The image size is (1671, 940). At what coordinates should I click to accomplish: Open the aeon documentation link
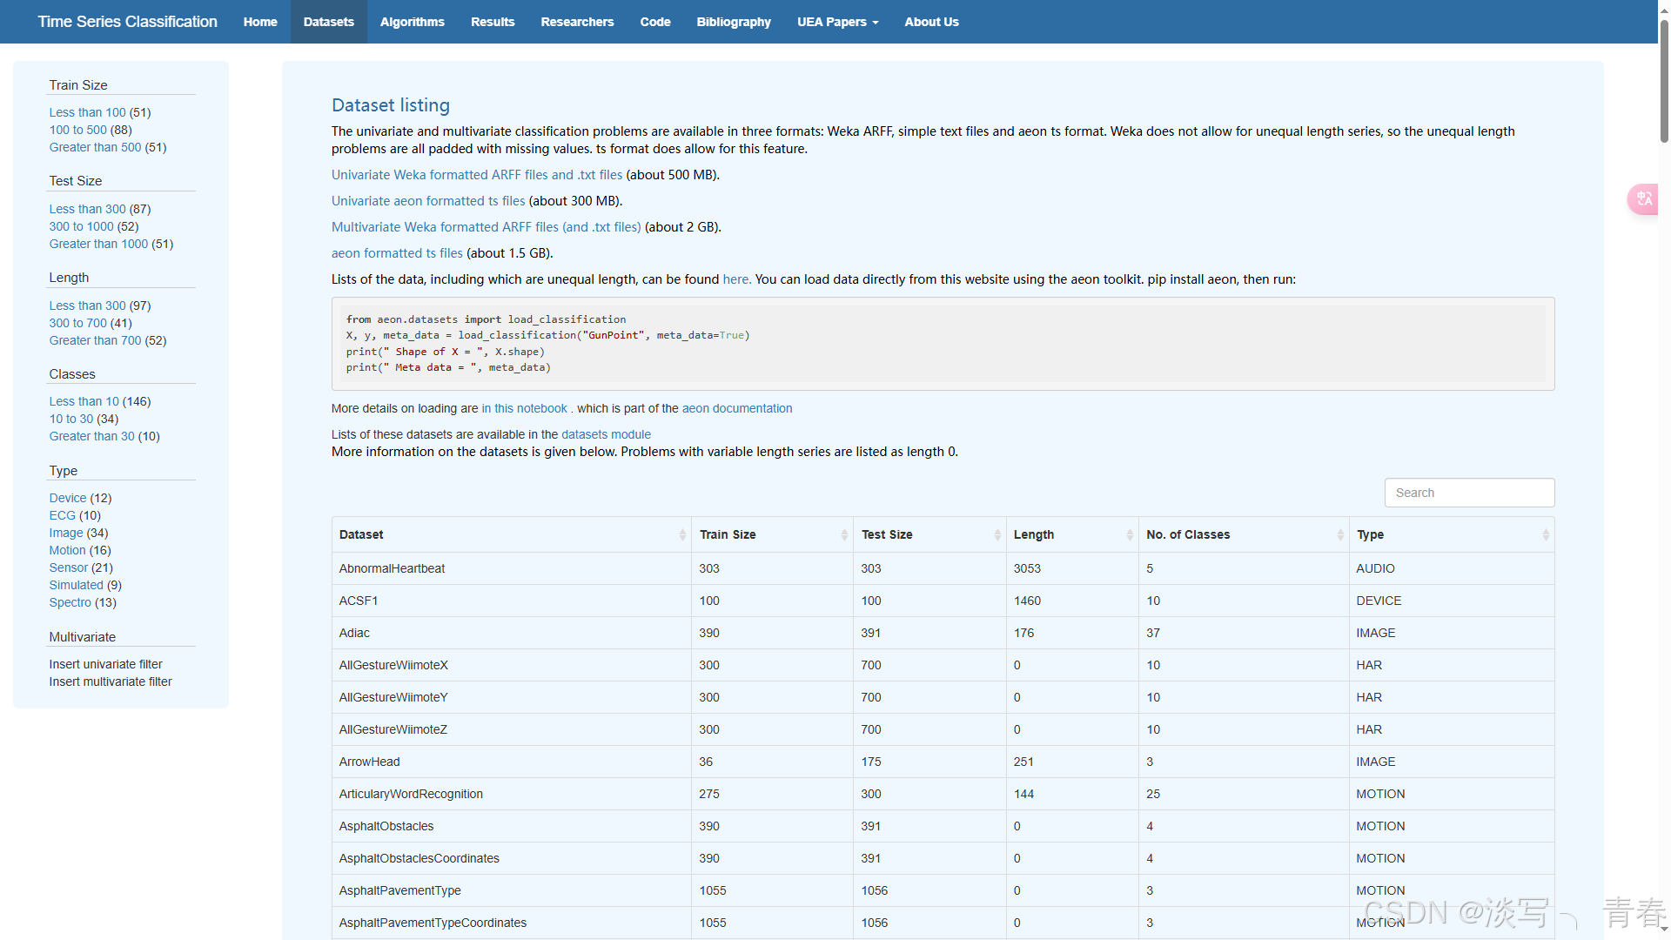point(736,408)
